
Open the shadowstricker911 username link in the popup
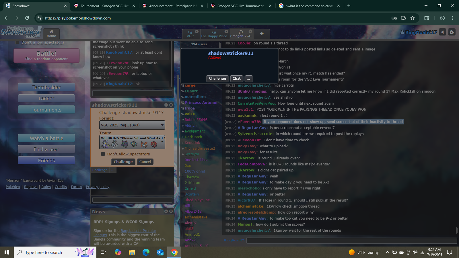click(231, 53)
